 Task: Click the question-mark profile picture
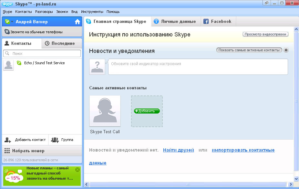click(x=97, y=67)
